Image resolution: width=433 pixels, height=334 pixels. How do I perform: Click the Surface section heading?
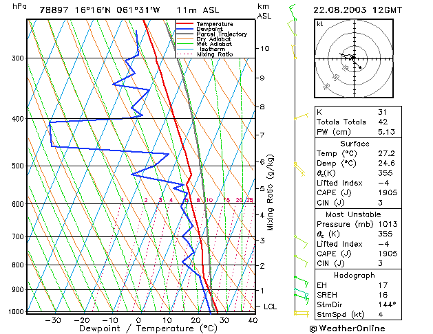tap(355, 144)
